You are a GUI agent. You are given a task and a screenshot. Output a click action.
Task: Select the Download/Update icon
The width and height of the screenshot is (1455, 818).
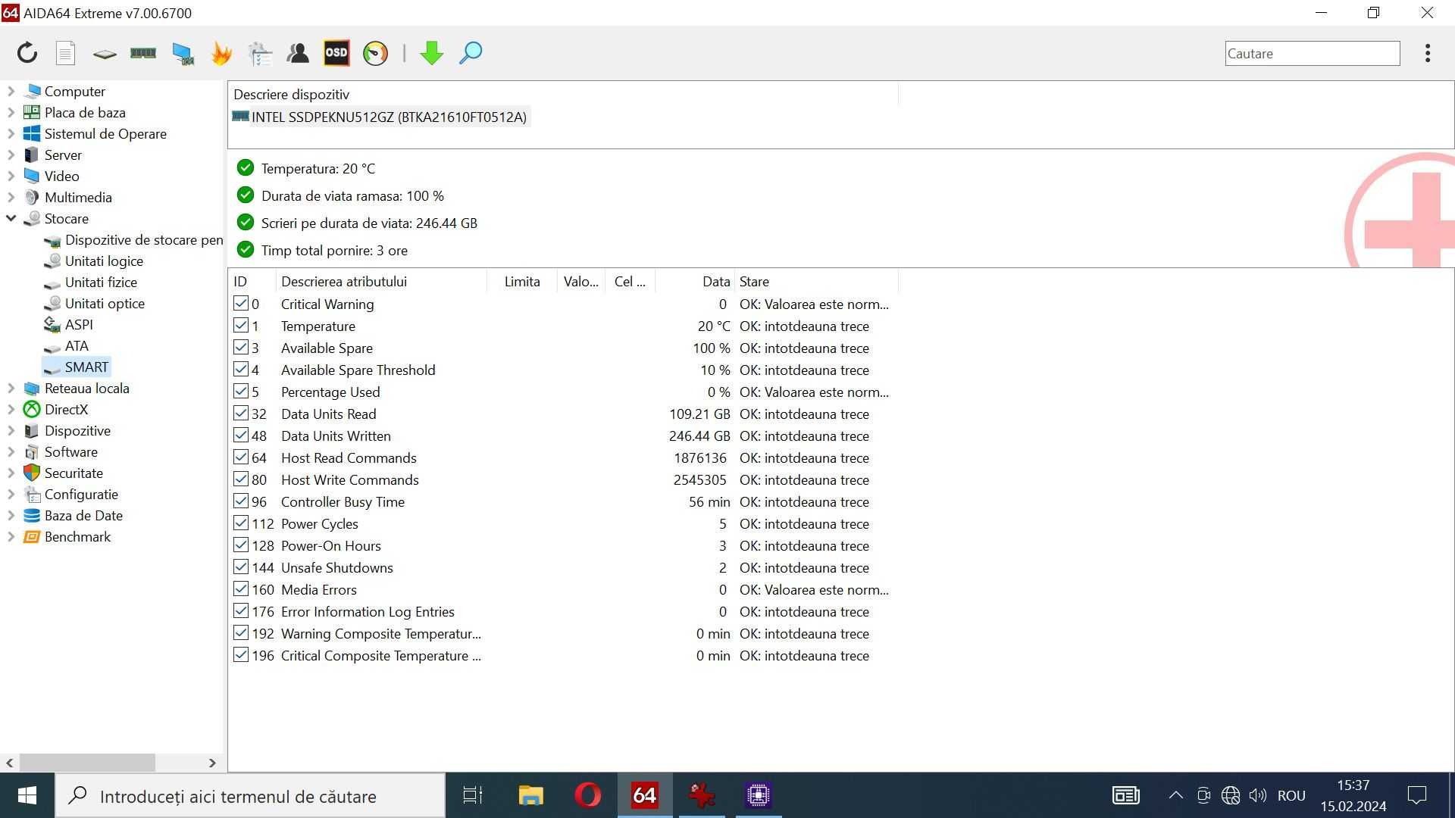(432, 52)
